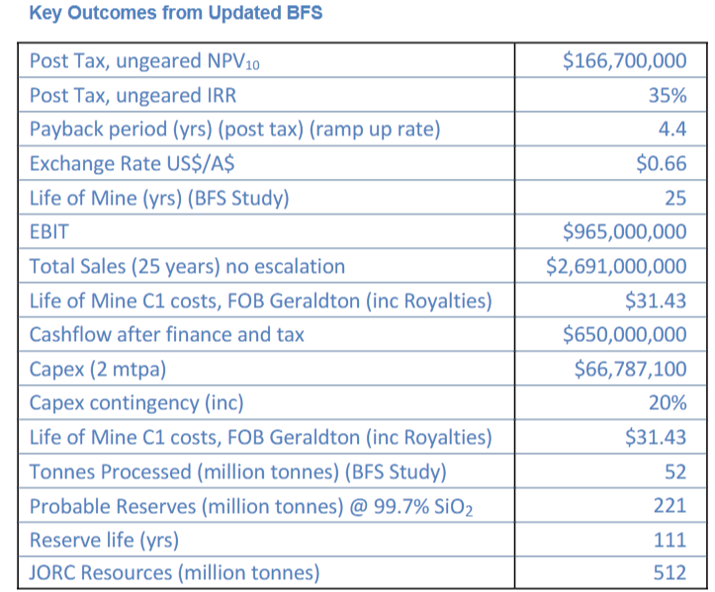Image resolution: width=715 pixels, height=592 pixels.
Task: Click the Total Sales (25 years) label
Action: click(x=187, y=266)
